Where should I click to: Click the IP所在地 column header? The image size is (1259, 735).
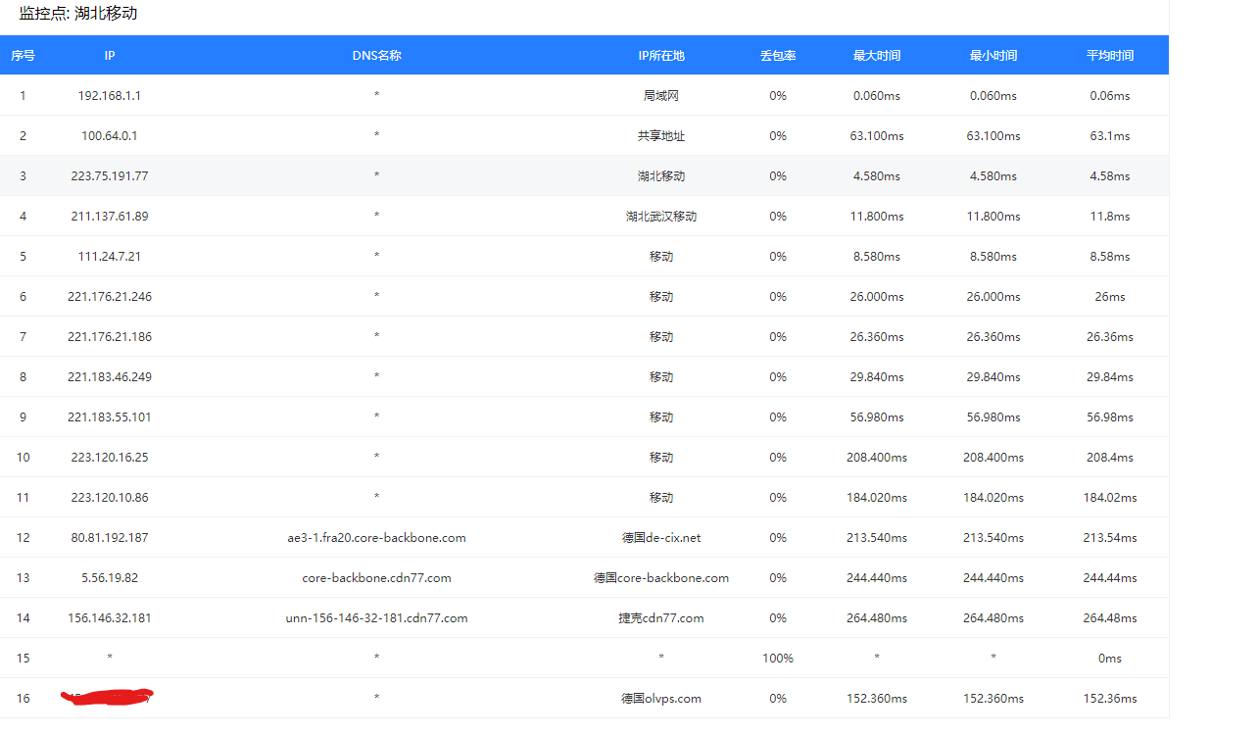coord(661,56)
